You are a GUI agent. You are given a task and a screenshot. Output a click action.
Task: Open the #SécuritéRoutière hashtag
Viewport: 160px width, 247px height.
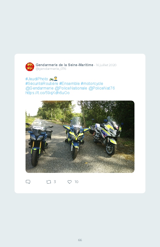click(x=42, y=83)
